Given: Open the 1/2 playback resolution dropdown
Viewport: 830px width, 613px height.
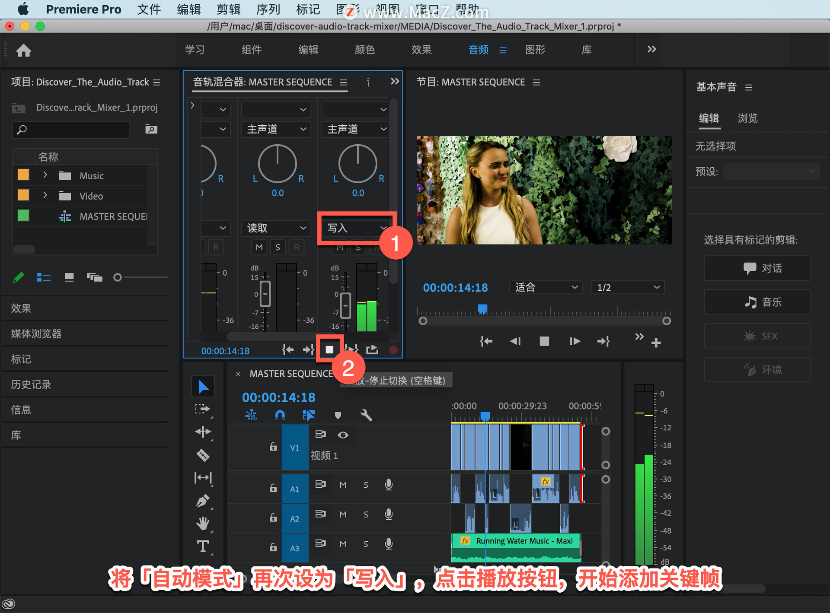Looking at the screenshot, I should click(628, 287).
